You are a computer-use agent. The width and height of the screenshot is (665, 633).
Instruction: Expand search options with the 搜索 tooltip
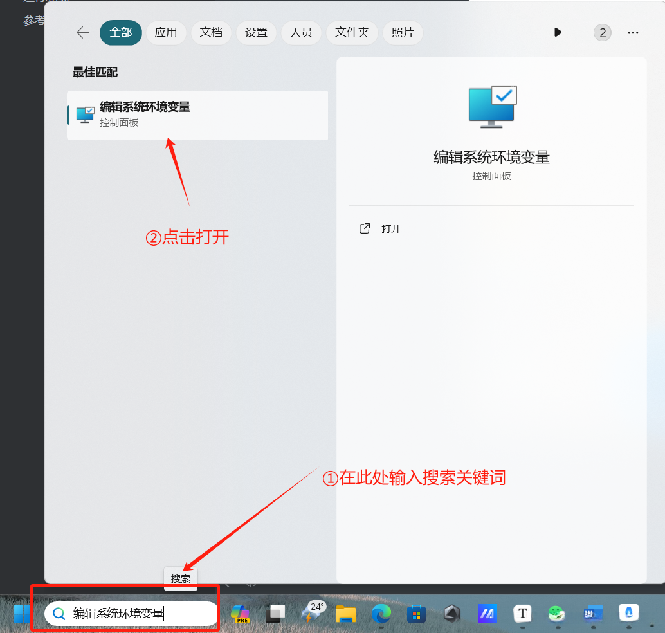point(181,578)
